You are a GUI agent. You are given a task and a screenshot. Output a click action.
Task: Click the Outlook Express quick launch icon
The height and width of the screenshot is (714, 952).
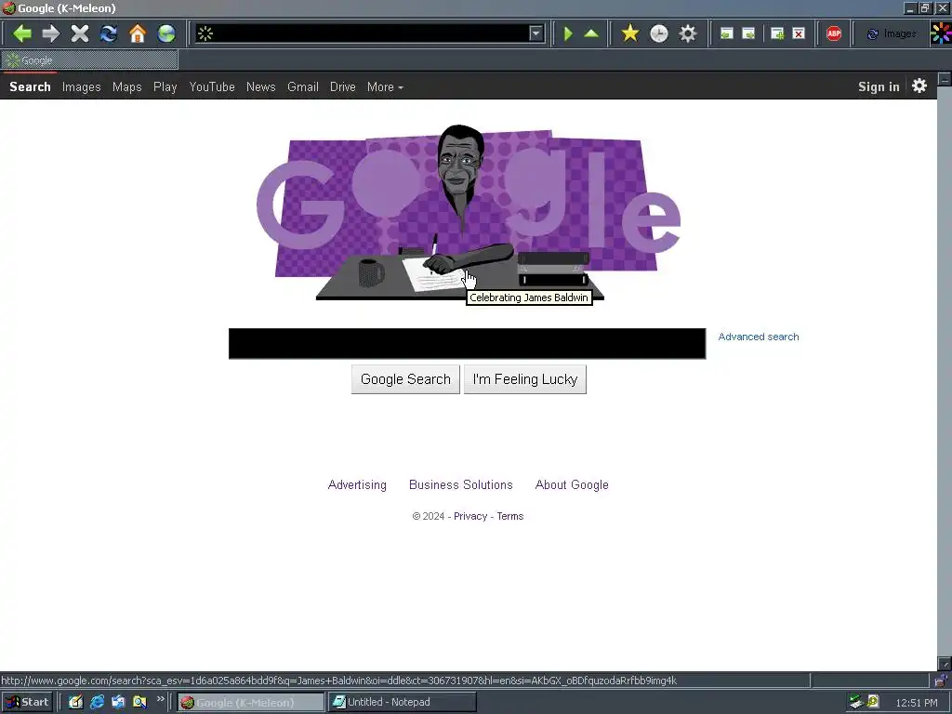pos(118,702)
